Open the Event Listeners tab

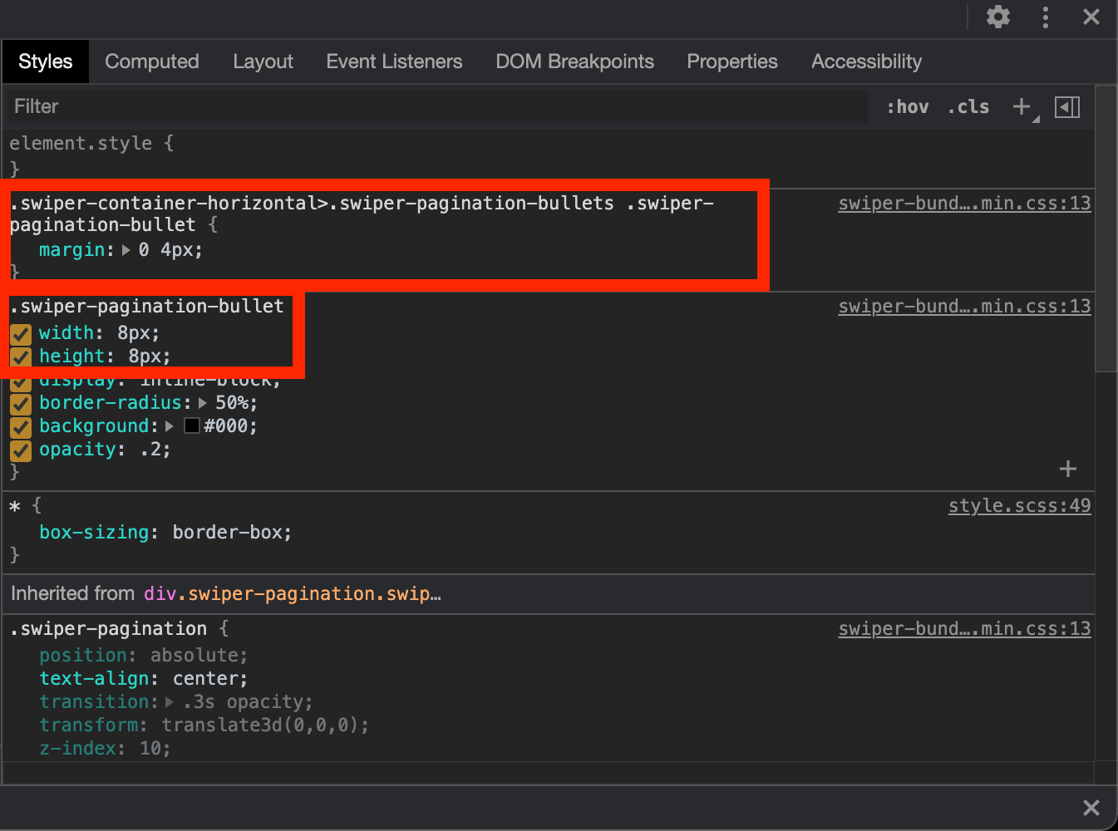point(394,61)
